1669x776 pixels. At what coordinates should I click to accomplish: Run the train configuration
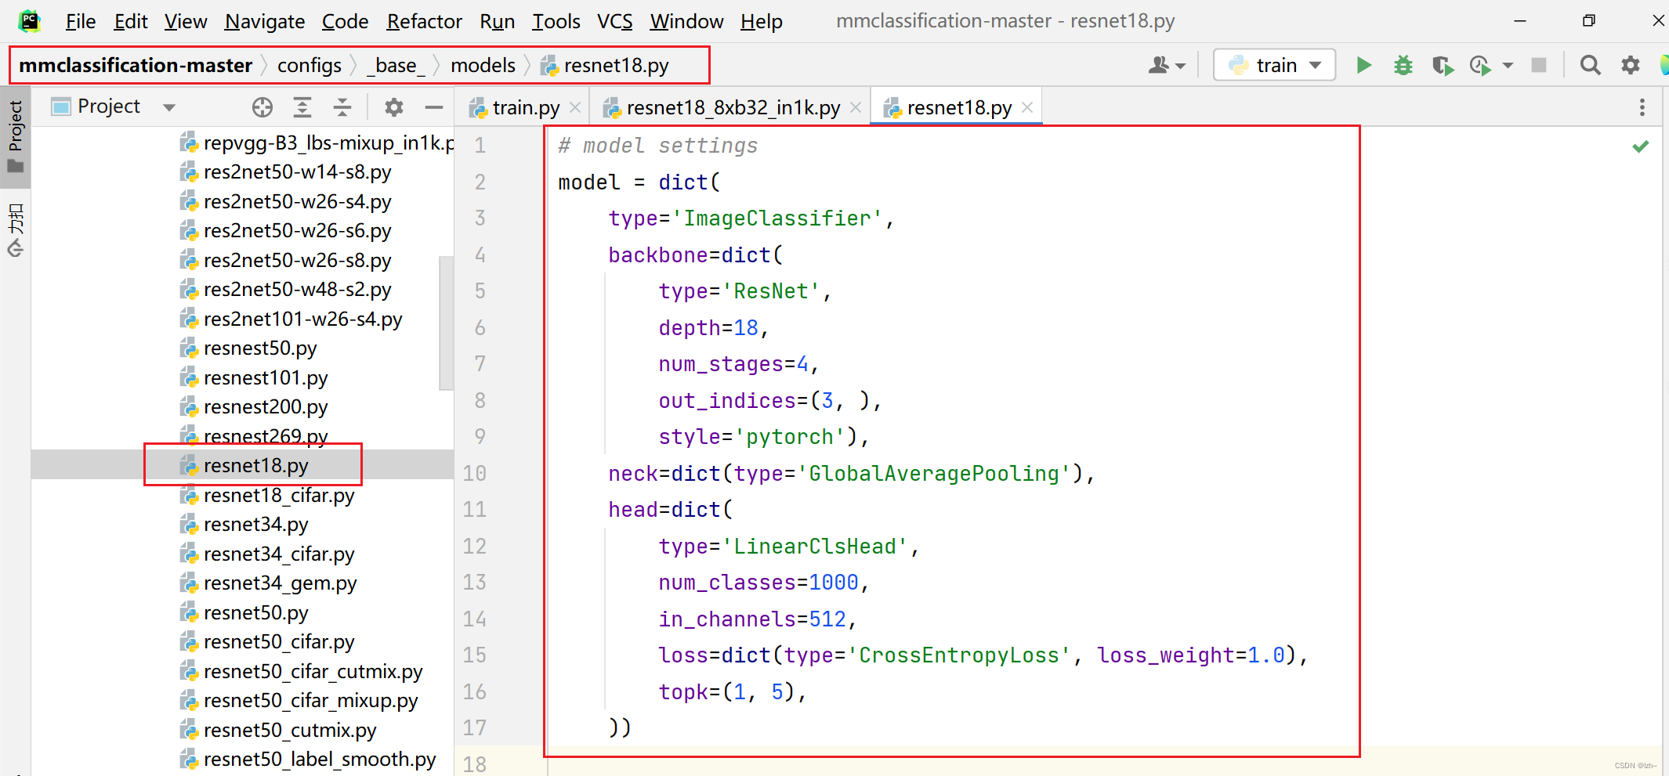click(1363, 65)
